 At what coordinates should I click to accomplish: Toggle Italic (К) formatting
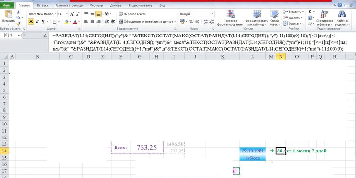tap(37, 22)
